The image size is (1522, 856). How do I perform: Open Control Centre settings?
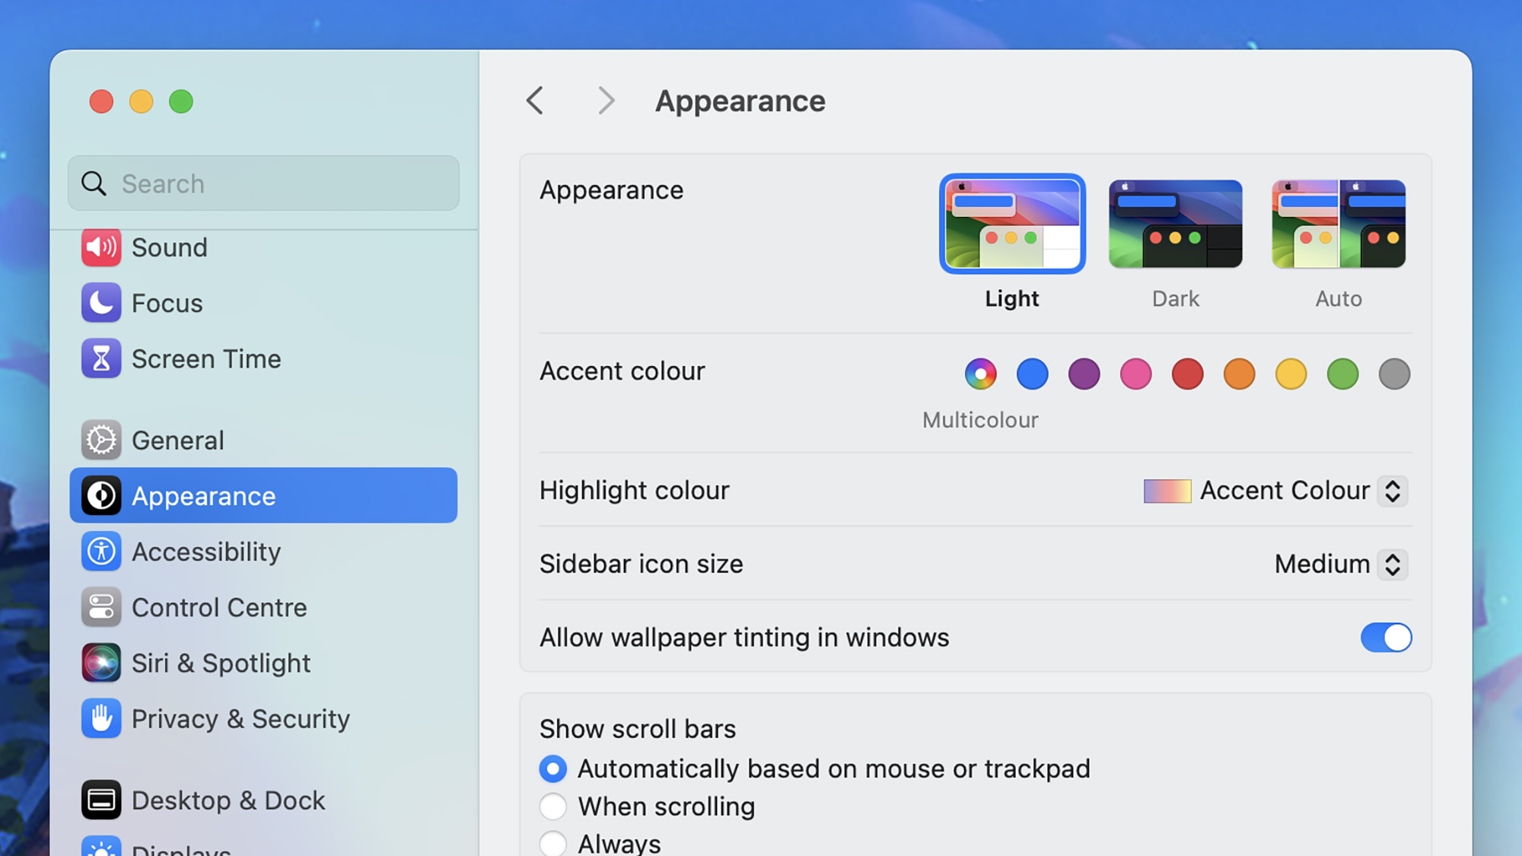[x=101, y=606]
